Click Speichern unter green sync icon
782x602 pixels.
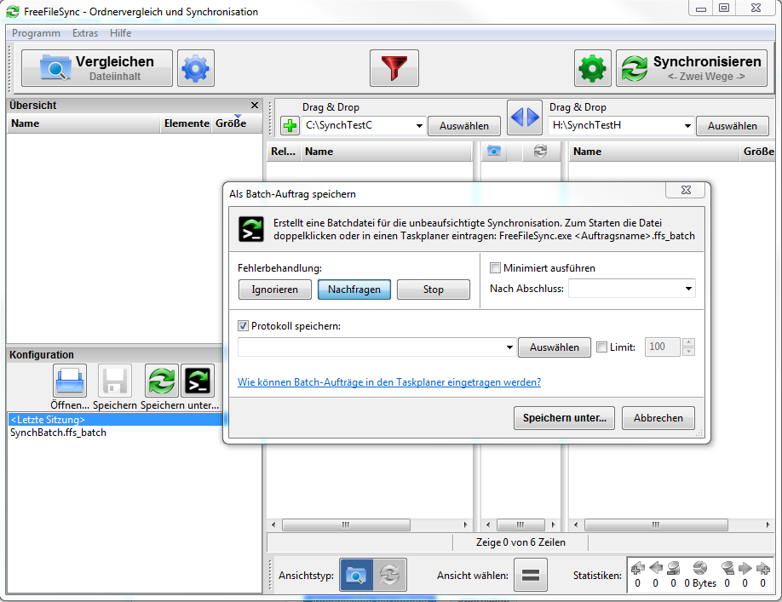[x=162, y=381]
